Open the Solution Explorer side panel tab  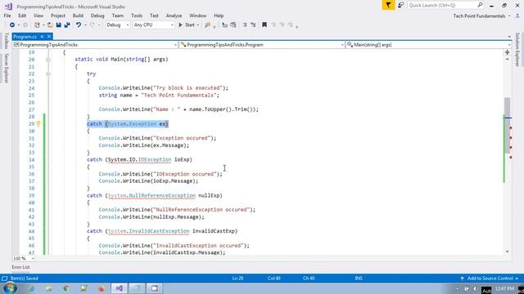click(517, 49)
